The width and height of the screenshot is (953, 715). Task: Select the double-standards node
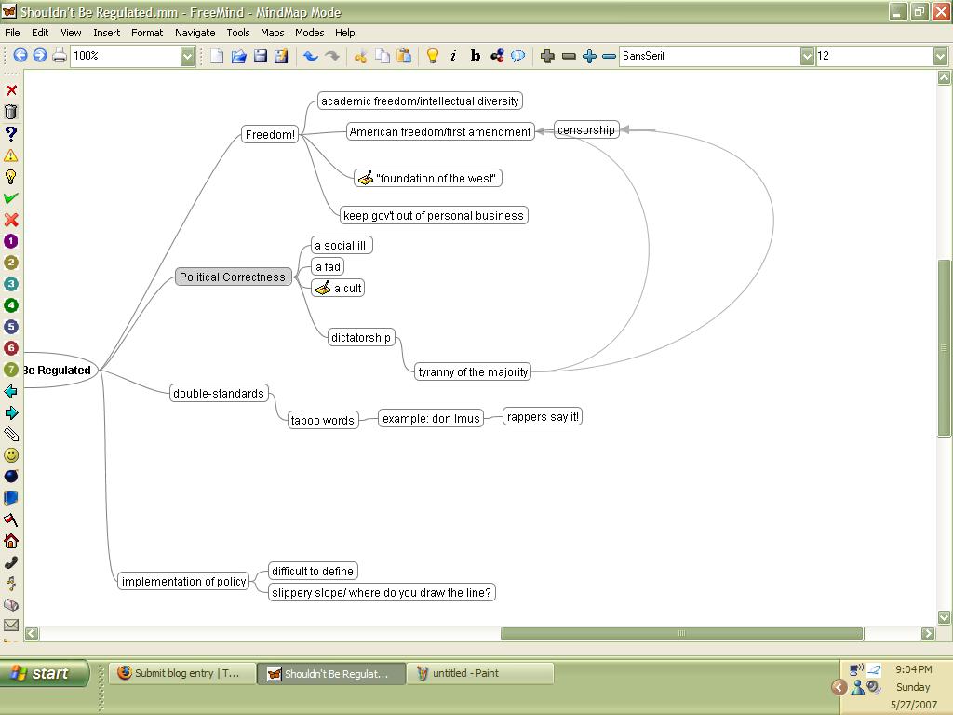point(219,394)
